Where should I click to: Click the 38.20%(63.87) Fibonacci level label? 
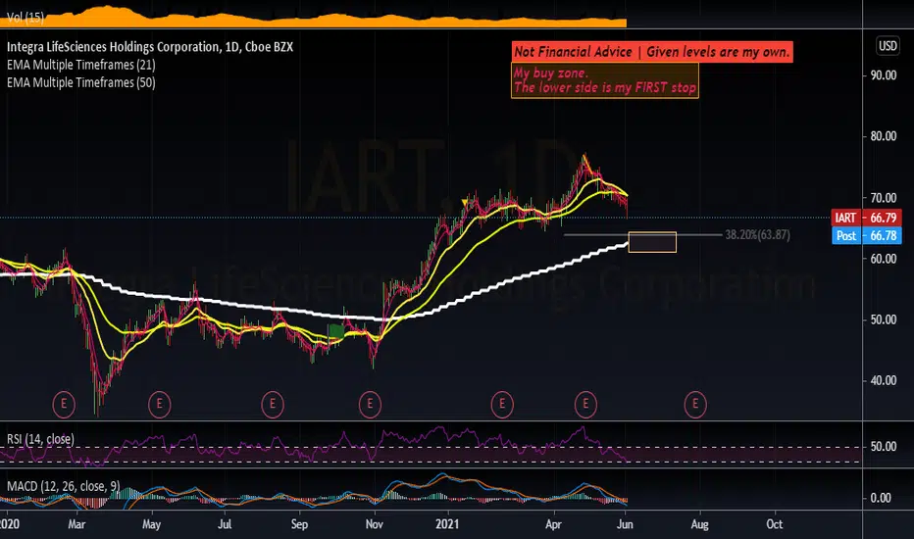click(x=758, y=235)
